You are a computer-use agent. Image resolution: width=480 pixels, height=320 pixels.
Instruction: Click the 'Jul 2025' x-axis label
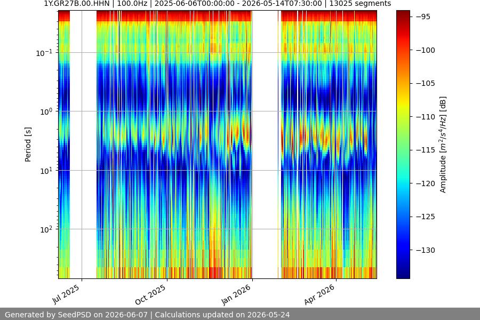coord(66,294)
